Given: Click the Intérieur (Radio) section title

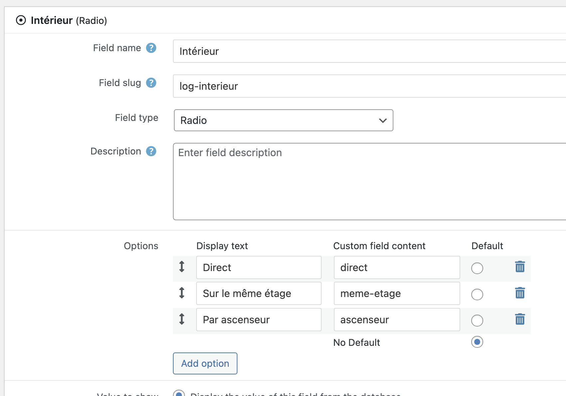Looking at the screenshot, I should [69, 20].
